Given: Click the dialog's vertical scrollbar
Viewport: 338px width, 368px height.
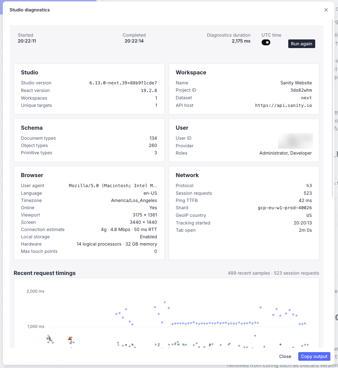Looking at the screenshot, I should pyautogui.click(x=332, y=109).
